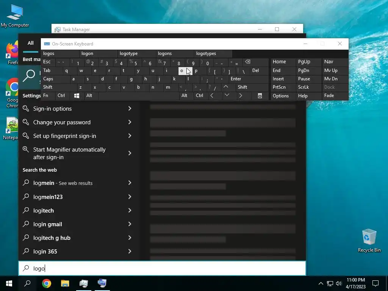Tap the Windows logo key on keyboard

click(77, 95)
